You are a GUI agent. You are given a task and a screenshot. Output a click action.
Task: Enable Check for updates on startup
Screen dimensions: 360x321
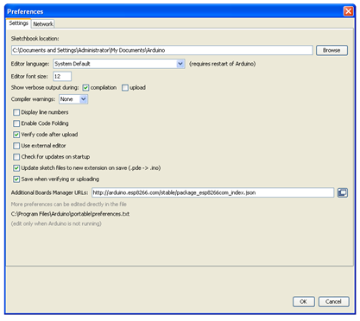16,157
